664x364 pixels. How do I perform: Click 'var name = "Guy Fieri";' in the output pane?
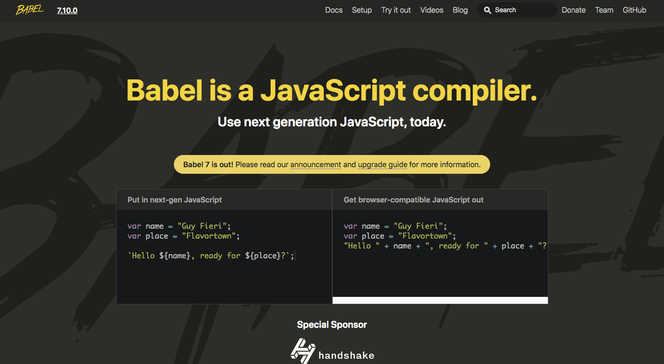395,226
